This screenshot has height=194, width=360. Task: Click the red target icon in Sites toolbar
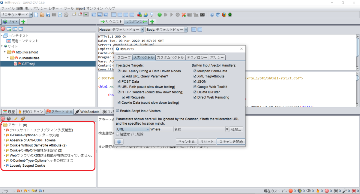tap(3, 29)
